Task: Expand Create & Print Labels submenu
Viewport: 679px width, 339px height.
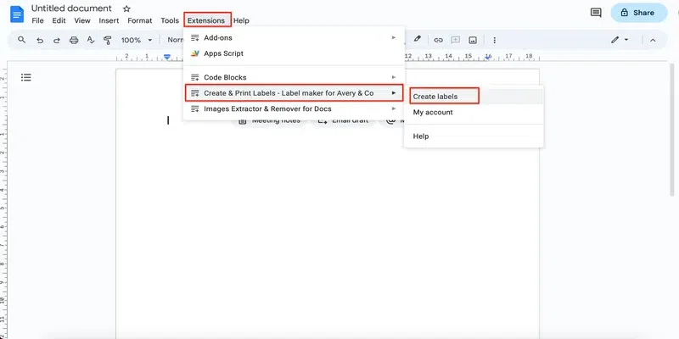Action: tap(294, 93)
